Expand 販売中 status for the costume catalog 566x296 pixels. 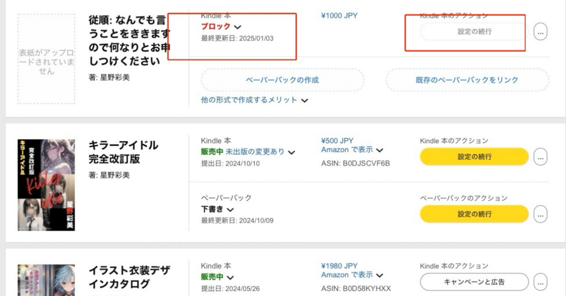pos(217,277)
